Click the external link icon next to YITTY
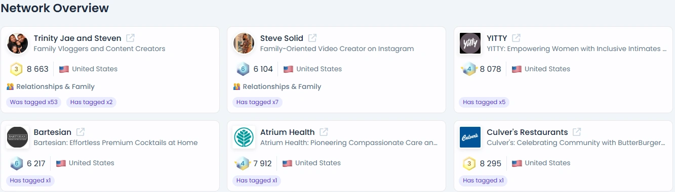The image size is (675, 192). tap(516, 38)
